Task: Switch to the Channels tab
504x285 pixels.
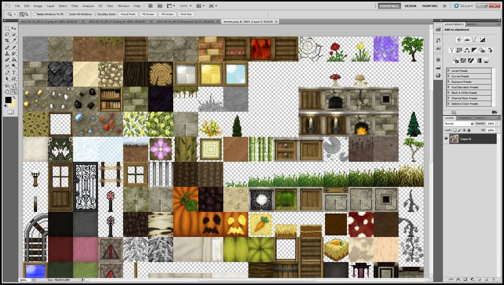Action: click(465, 118)
